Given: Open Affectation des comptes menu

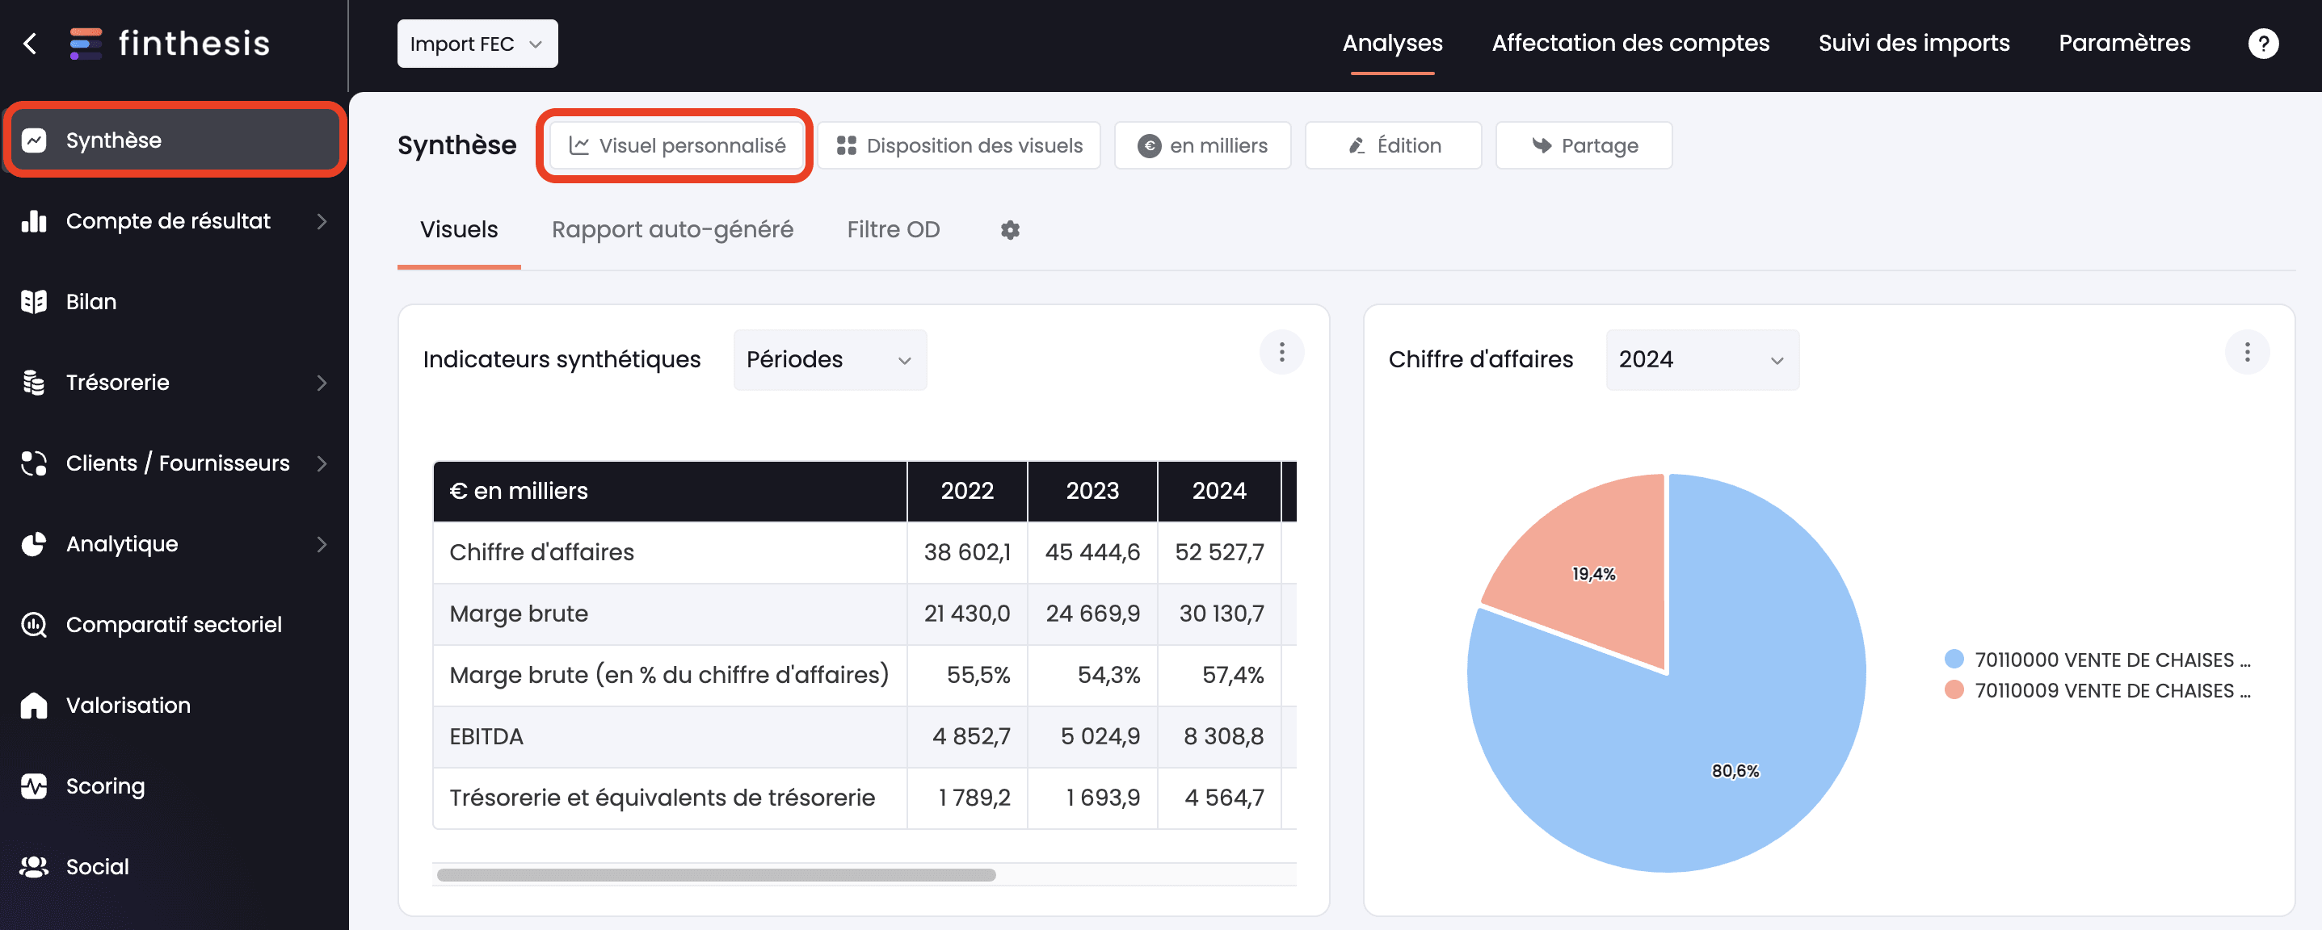Looking at the screenshot, I should [x=1630, y=44].
